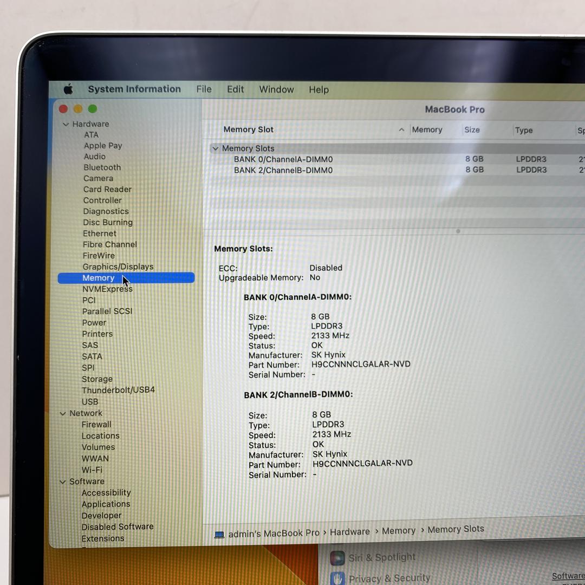Viewport: 585px width, 585px height.
Task: Select Accessibility under Software
Action: coord(106,493)
